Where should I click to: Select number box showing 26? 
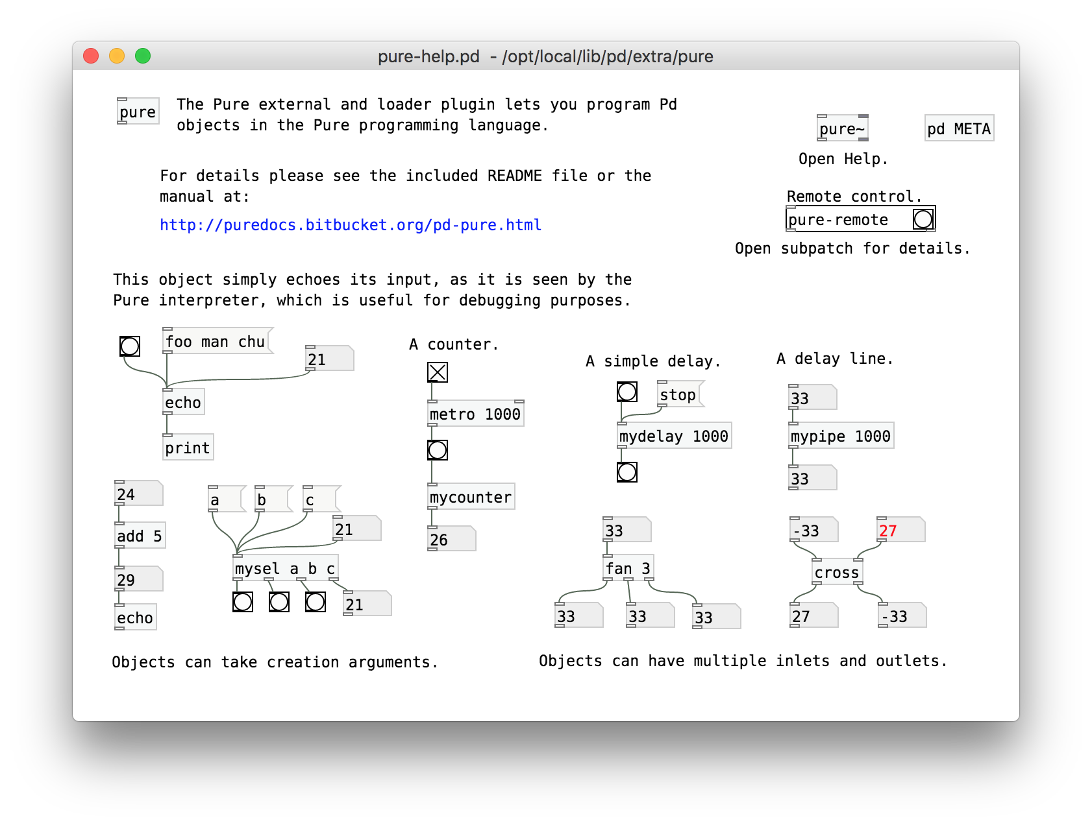[x=452, y=540]
